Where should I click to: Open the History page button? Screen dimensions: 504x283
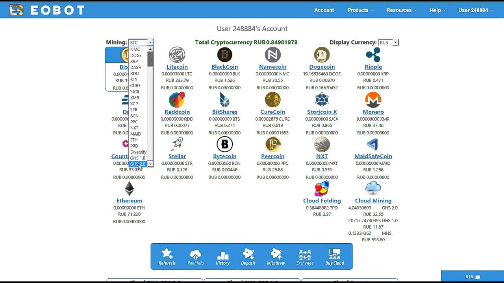click(x=222, y=257)
